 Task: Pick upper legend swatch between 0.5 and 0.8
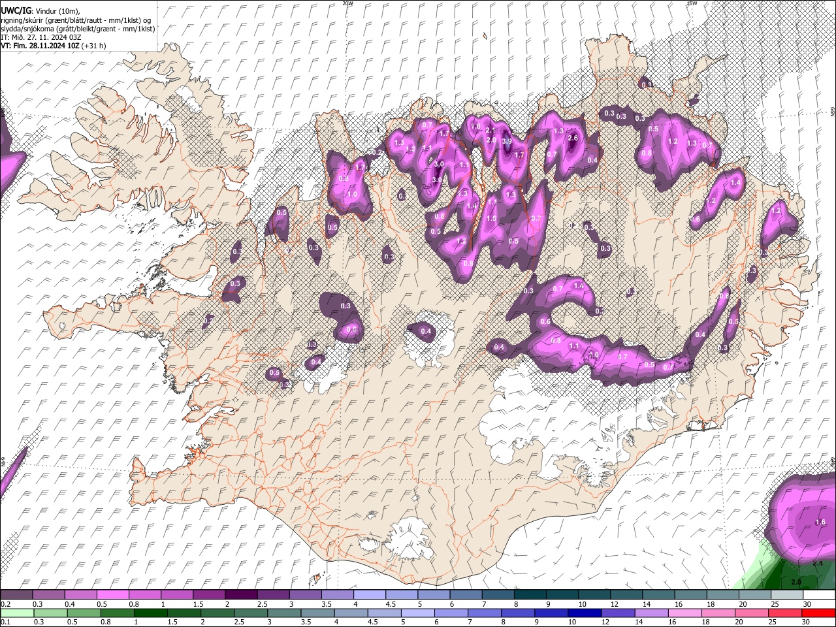[x=113, y=594]
